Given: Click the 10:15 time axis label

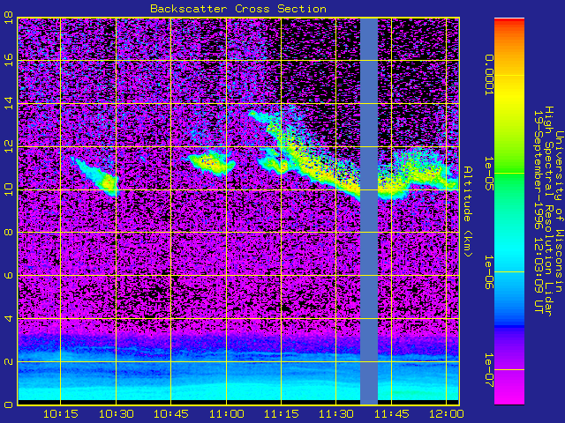Looking at the screenshot, I should (x=60, y=414).
